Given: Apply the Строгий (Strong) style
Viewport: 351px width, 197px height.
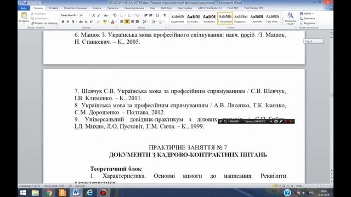Looking at the screenshot, I should [x=256, y=18].
